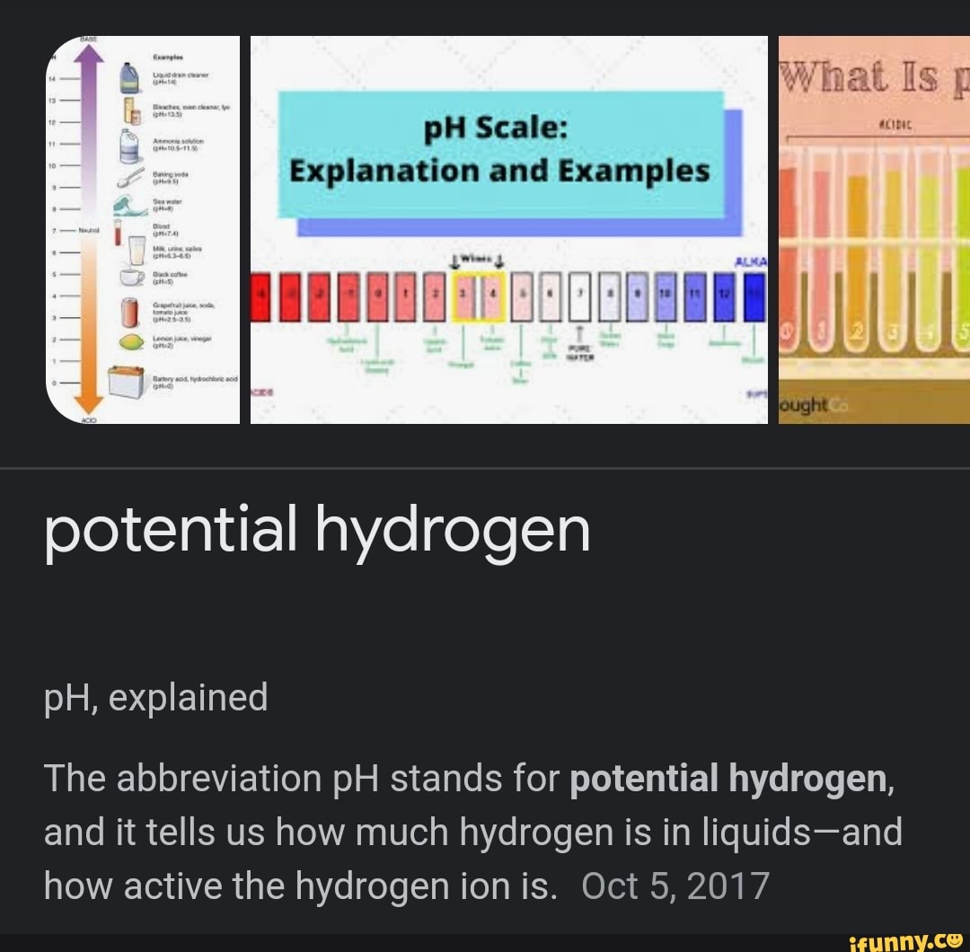Select the white pH 7 pure water swatch

(580, 295)
